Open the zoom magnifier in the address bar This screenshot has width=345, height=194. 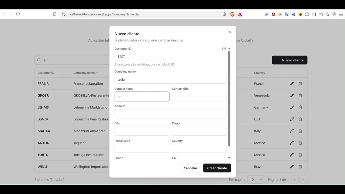click(225, 14)
